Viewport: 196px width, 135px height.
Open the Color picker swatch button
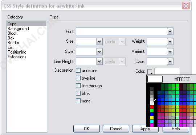point(150,72)
